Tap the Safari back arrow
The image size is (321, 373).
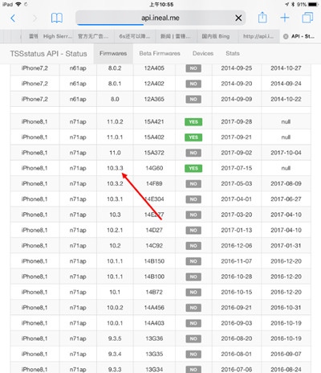click(x=13, y=18)
